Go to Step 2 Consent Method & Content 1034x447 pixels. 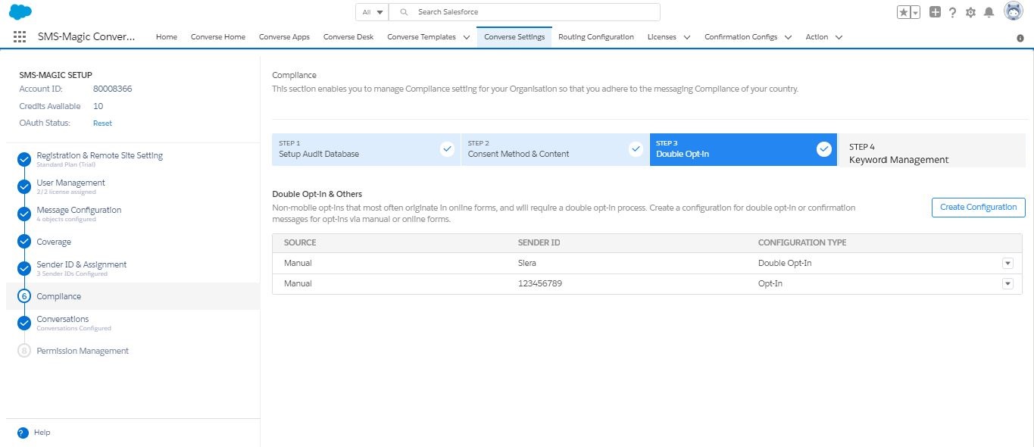tap(555, 149)
